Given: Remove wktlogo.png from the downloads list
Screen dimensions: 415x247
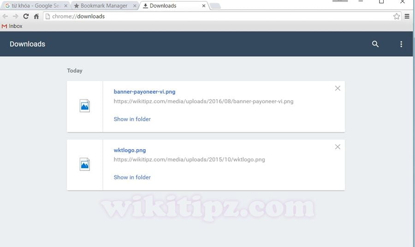Looking at the screenshot, I should pyautogui.click(x=338, y=147).
